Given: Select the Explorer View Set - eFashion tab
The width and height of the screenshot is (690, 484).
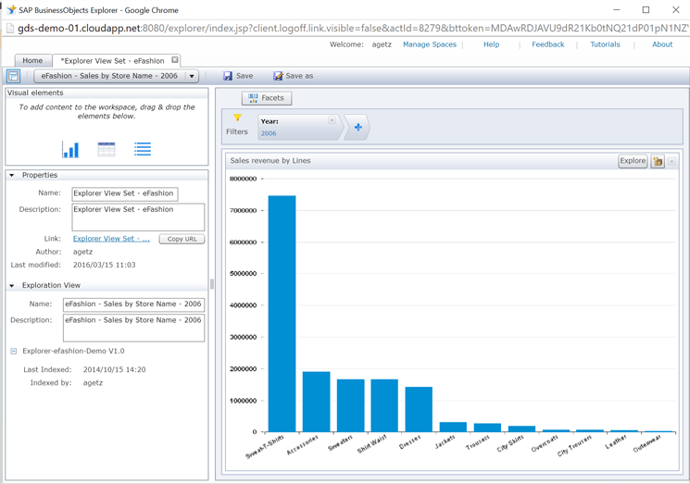Looking at the screenshot, I should click(x=112, y=61).
